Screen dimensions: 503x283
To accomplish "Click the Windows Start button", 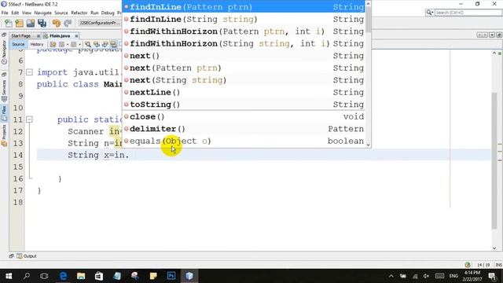I will [9, 276].
